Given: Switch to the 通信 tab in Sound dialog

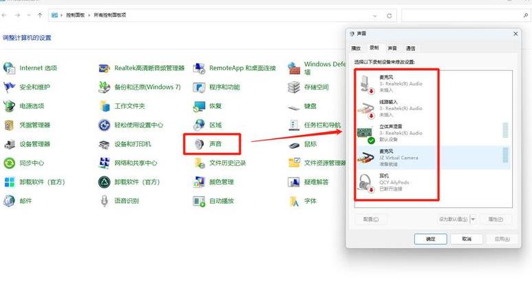Looking at the screenshot, I should coord(411,48).
